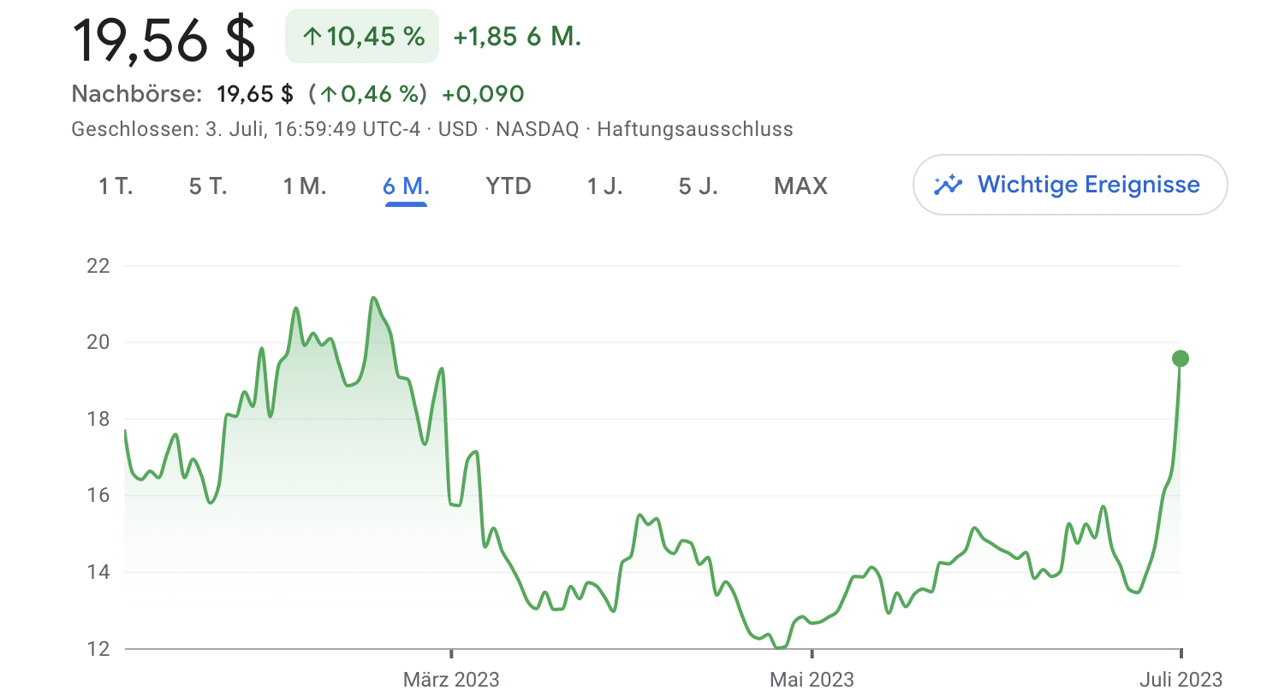Select the 1 T. time range
Viewport: 1267px width, 696px height.
[116, 186]
